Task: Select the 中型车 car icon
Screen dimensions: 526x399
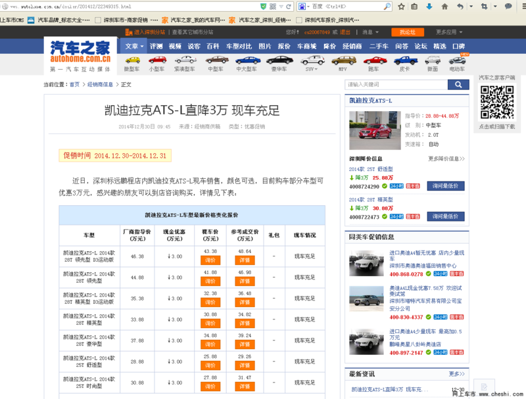Action: [x=217, y=60]
